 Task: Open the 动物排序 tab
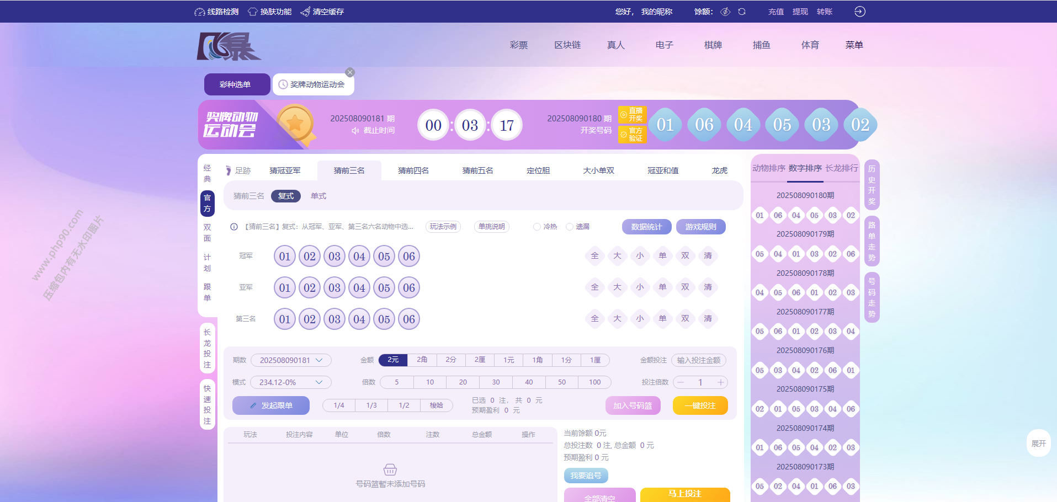click(768, 168)
